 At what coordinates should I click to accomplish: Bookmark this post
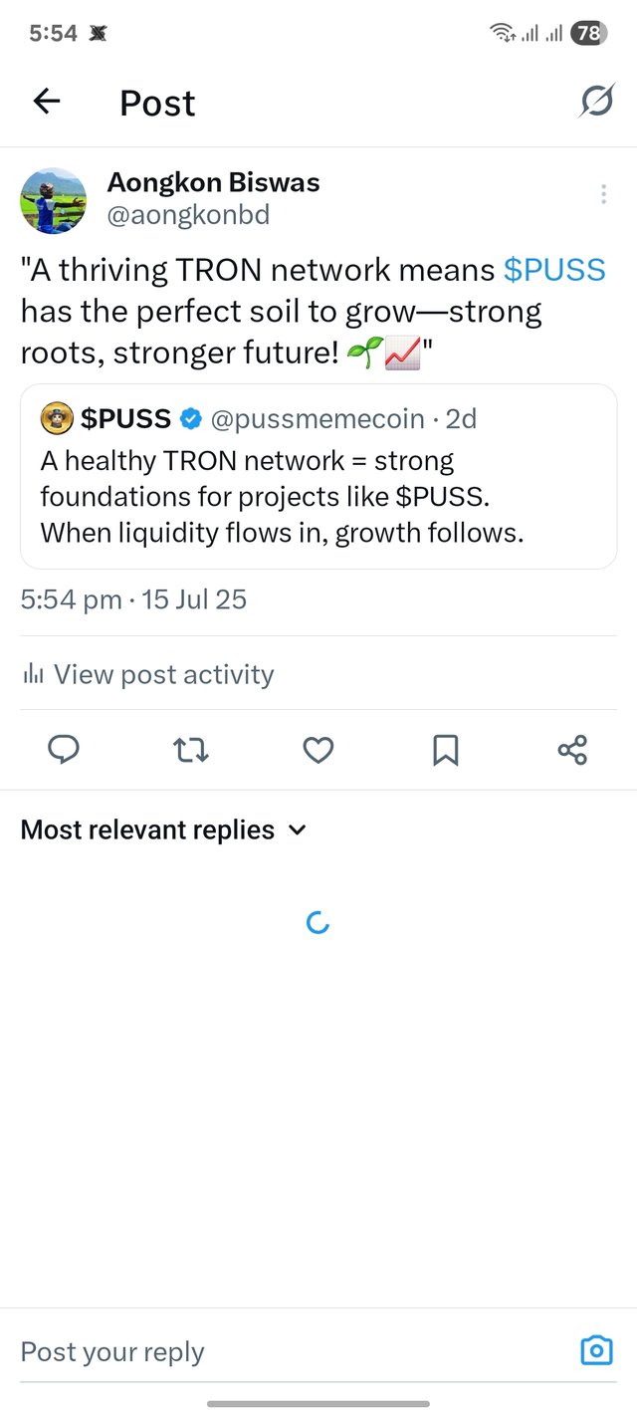(445, 750)
